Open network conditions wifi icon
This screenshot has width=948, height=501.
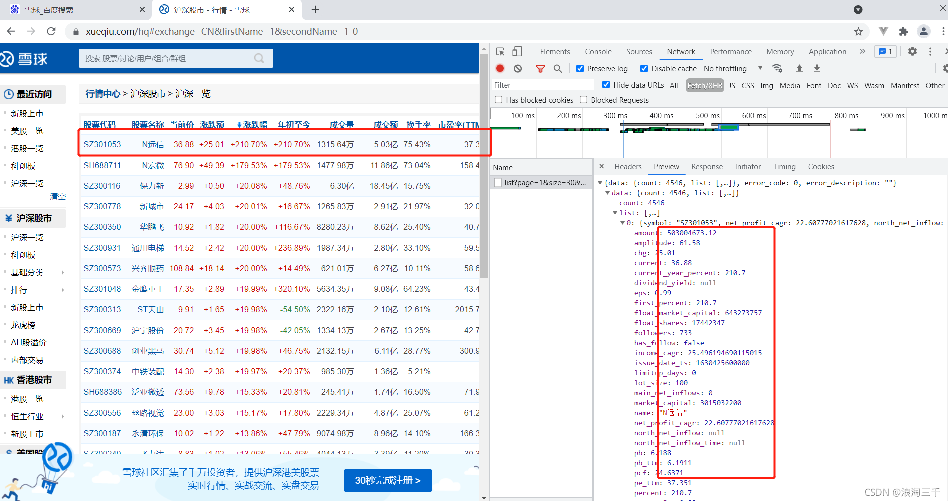777,68
